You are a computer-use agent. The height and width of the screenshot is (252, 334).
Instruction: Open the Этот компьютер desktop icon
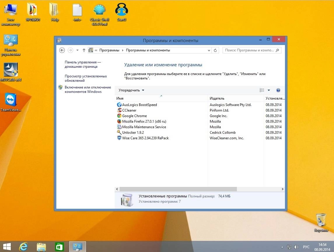point(11,15)
